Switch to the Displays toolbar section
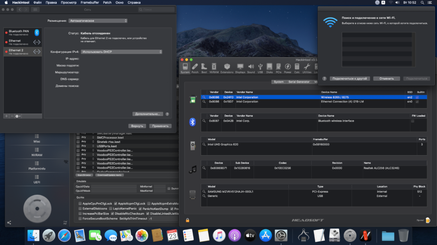437x245 pixels. coord(240,68)
